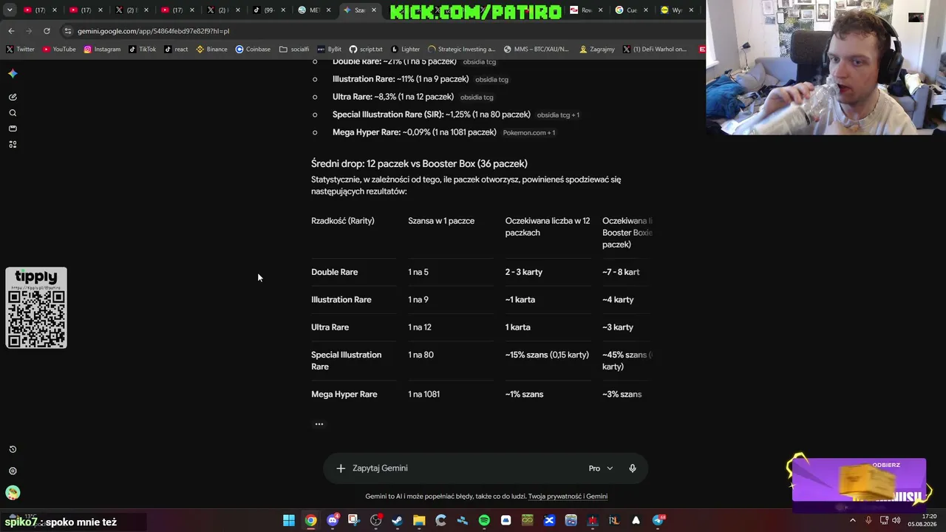Image resolution: width=946 pixels, height=532 pixels.
Task: Open the Pro model selector dropdown
Action: click(x=601, y=468)
